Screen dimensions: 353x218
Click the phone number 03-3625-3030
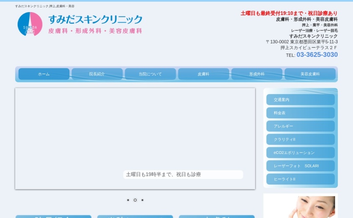pyautogui.click(x=317, y=54)
